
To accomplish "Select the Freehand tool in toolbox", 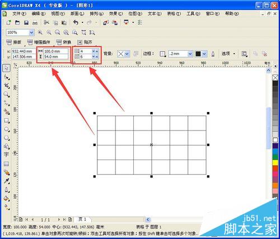I will click(x=7, y=103).
